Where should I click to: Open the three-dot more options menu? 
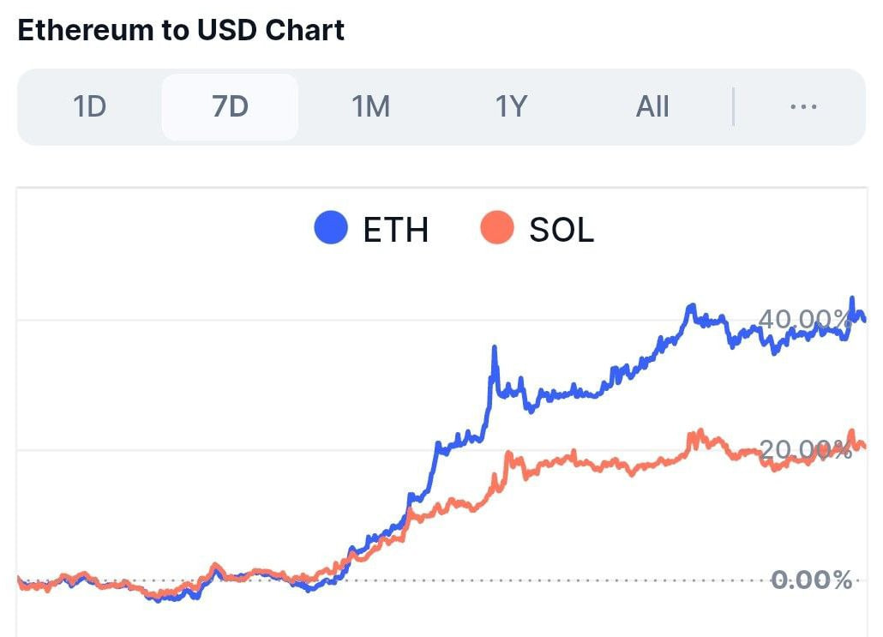point(803,106)
